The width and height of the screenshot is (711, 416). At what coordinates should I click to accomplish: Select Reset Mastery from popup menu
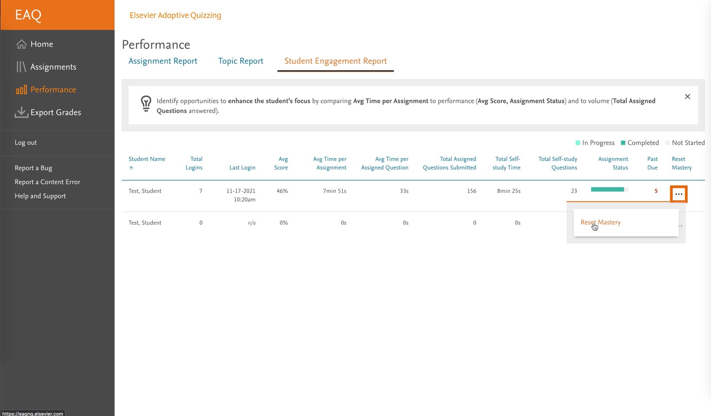pyautogui.click(x=600, y=222)
